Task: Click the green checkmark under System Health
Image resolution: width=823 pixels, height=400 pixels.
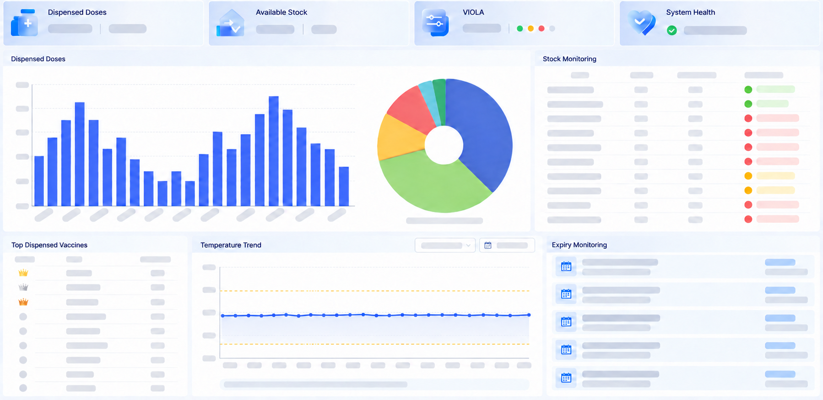Action: (672, 31)
